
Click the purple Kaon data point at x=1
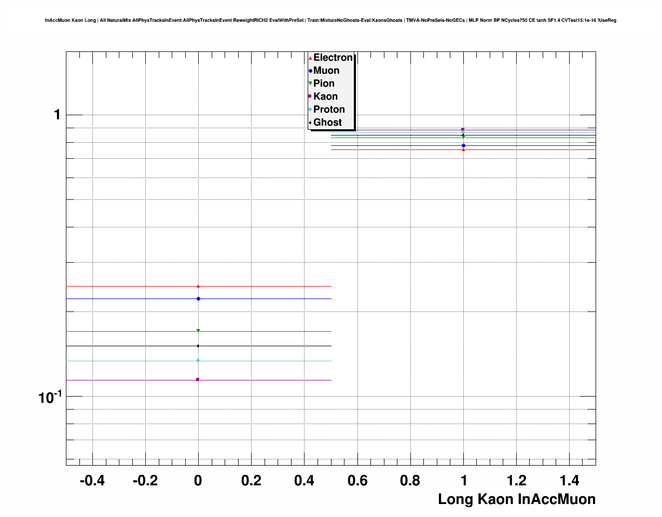463,129
